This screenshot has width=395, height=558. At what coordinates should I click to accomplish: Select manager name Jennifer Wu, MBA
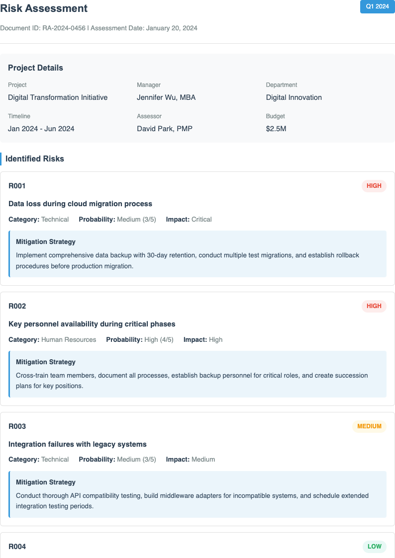point(166,97)
